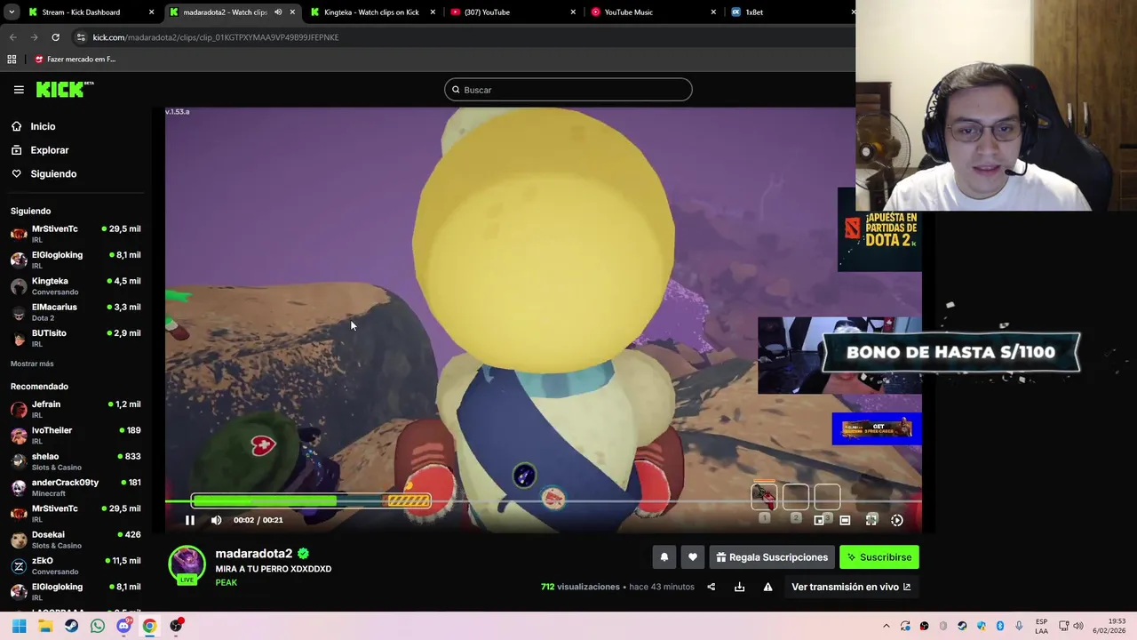
Task: Share the clip using share icon
Action: [711, 587]
